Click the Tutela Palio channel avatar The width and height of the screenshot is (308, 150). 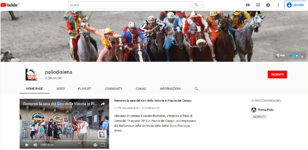[x=254, y=110]
